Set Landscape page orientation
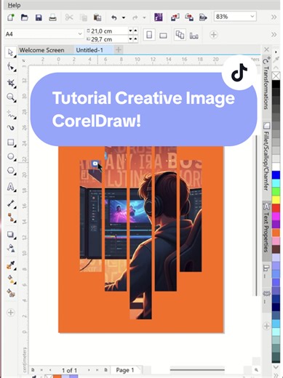The width and height of the screenshot is (283, 378). click(x=163, y=36)
